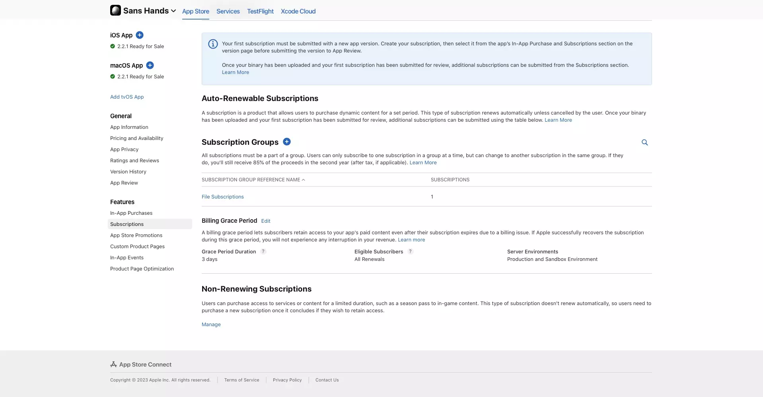Select In-App Purchases in sidebar

(131, 213)
